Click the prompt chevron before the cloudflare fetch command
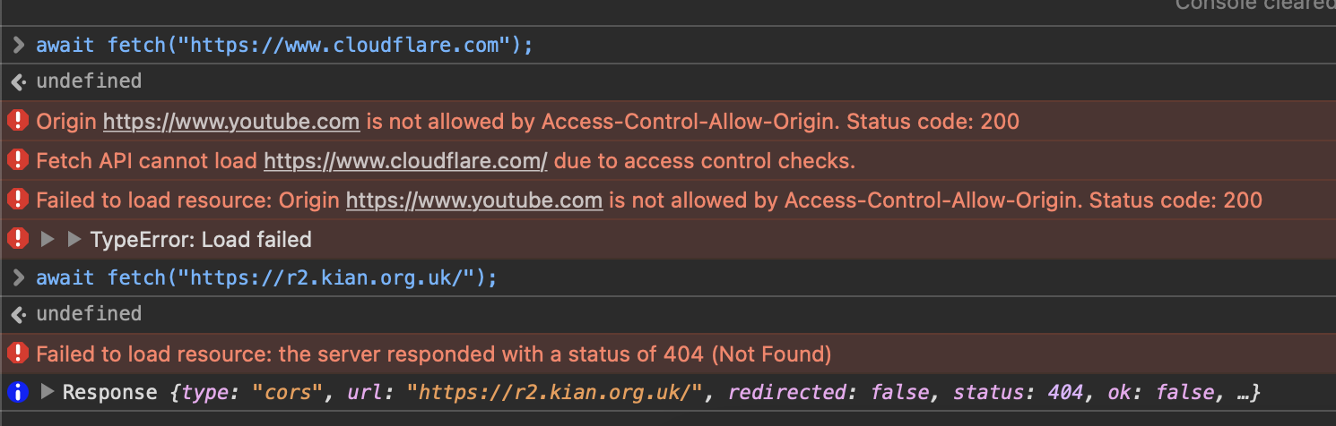The width and height of the screenshot is (1336, 426). point(17,45)
